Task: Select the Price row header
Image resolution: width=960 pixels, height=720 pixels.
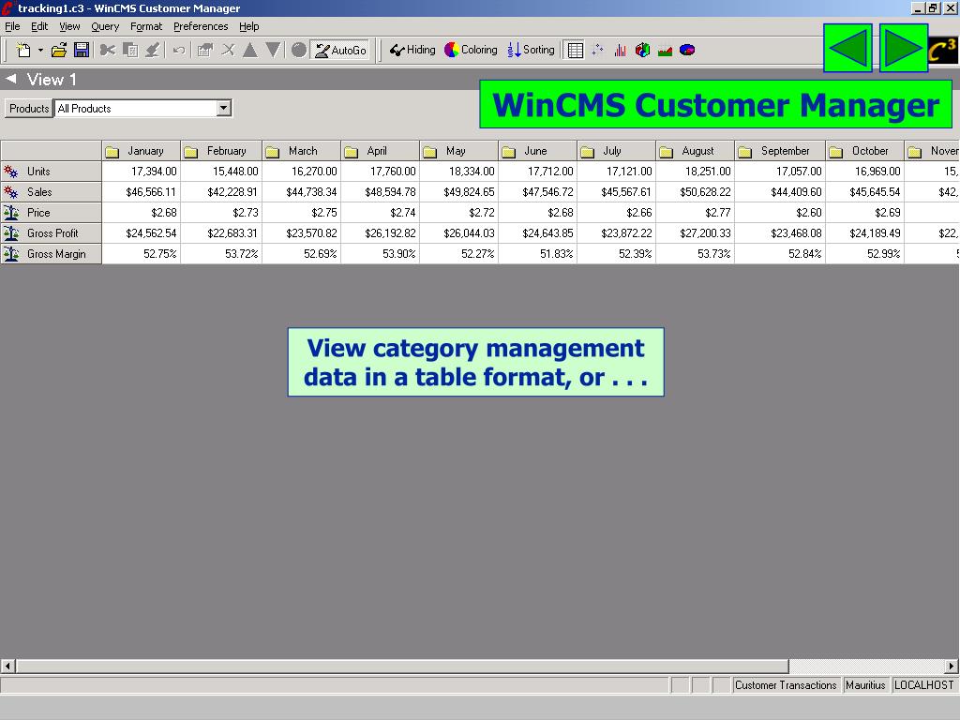Action: (51, 213)
